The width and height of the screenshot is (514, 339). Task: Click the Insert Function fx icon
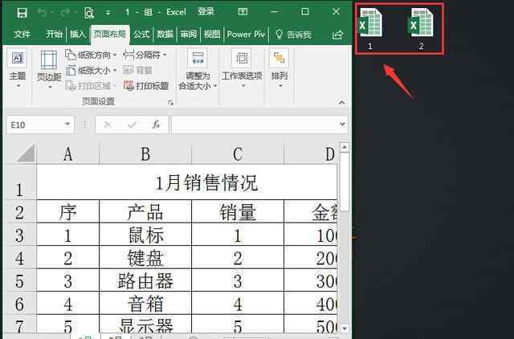coord(157,125)
